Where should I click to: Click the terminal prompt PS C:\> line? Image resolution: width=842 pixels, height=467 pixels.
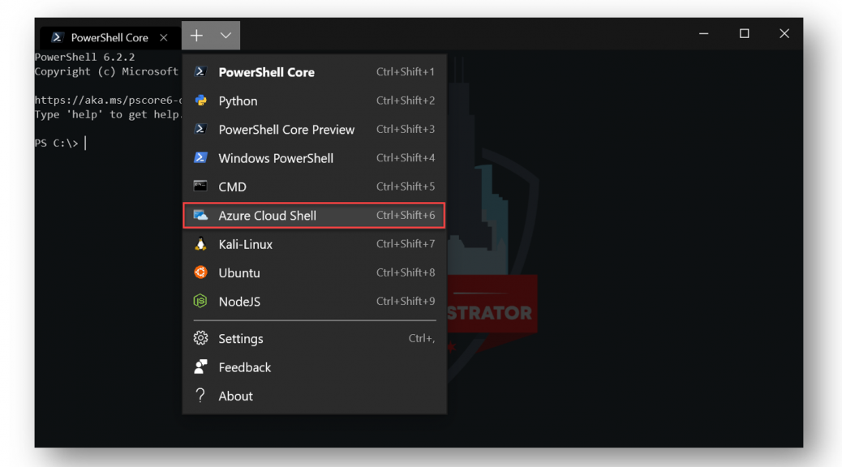click(60, 144)
